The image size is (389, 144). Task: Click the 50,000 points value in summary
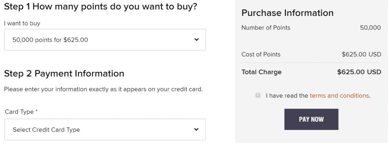[x=370, y=28]
